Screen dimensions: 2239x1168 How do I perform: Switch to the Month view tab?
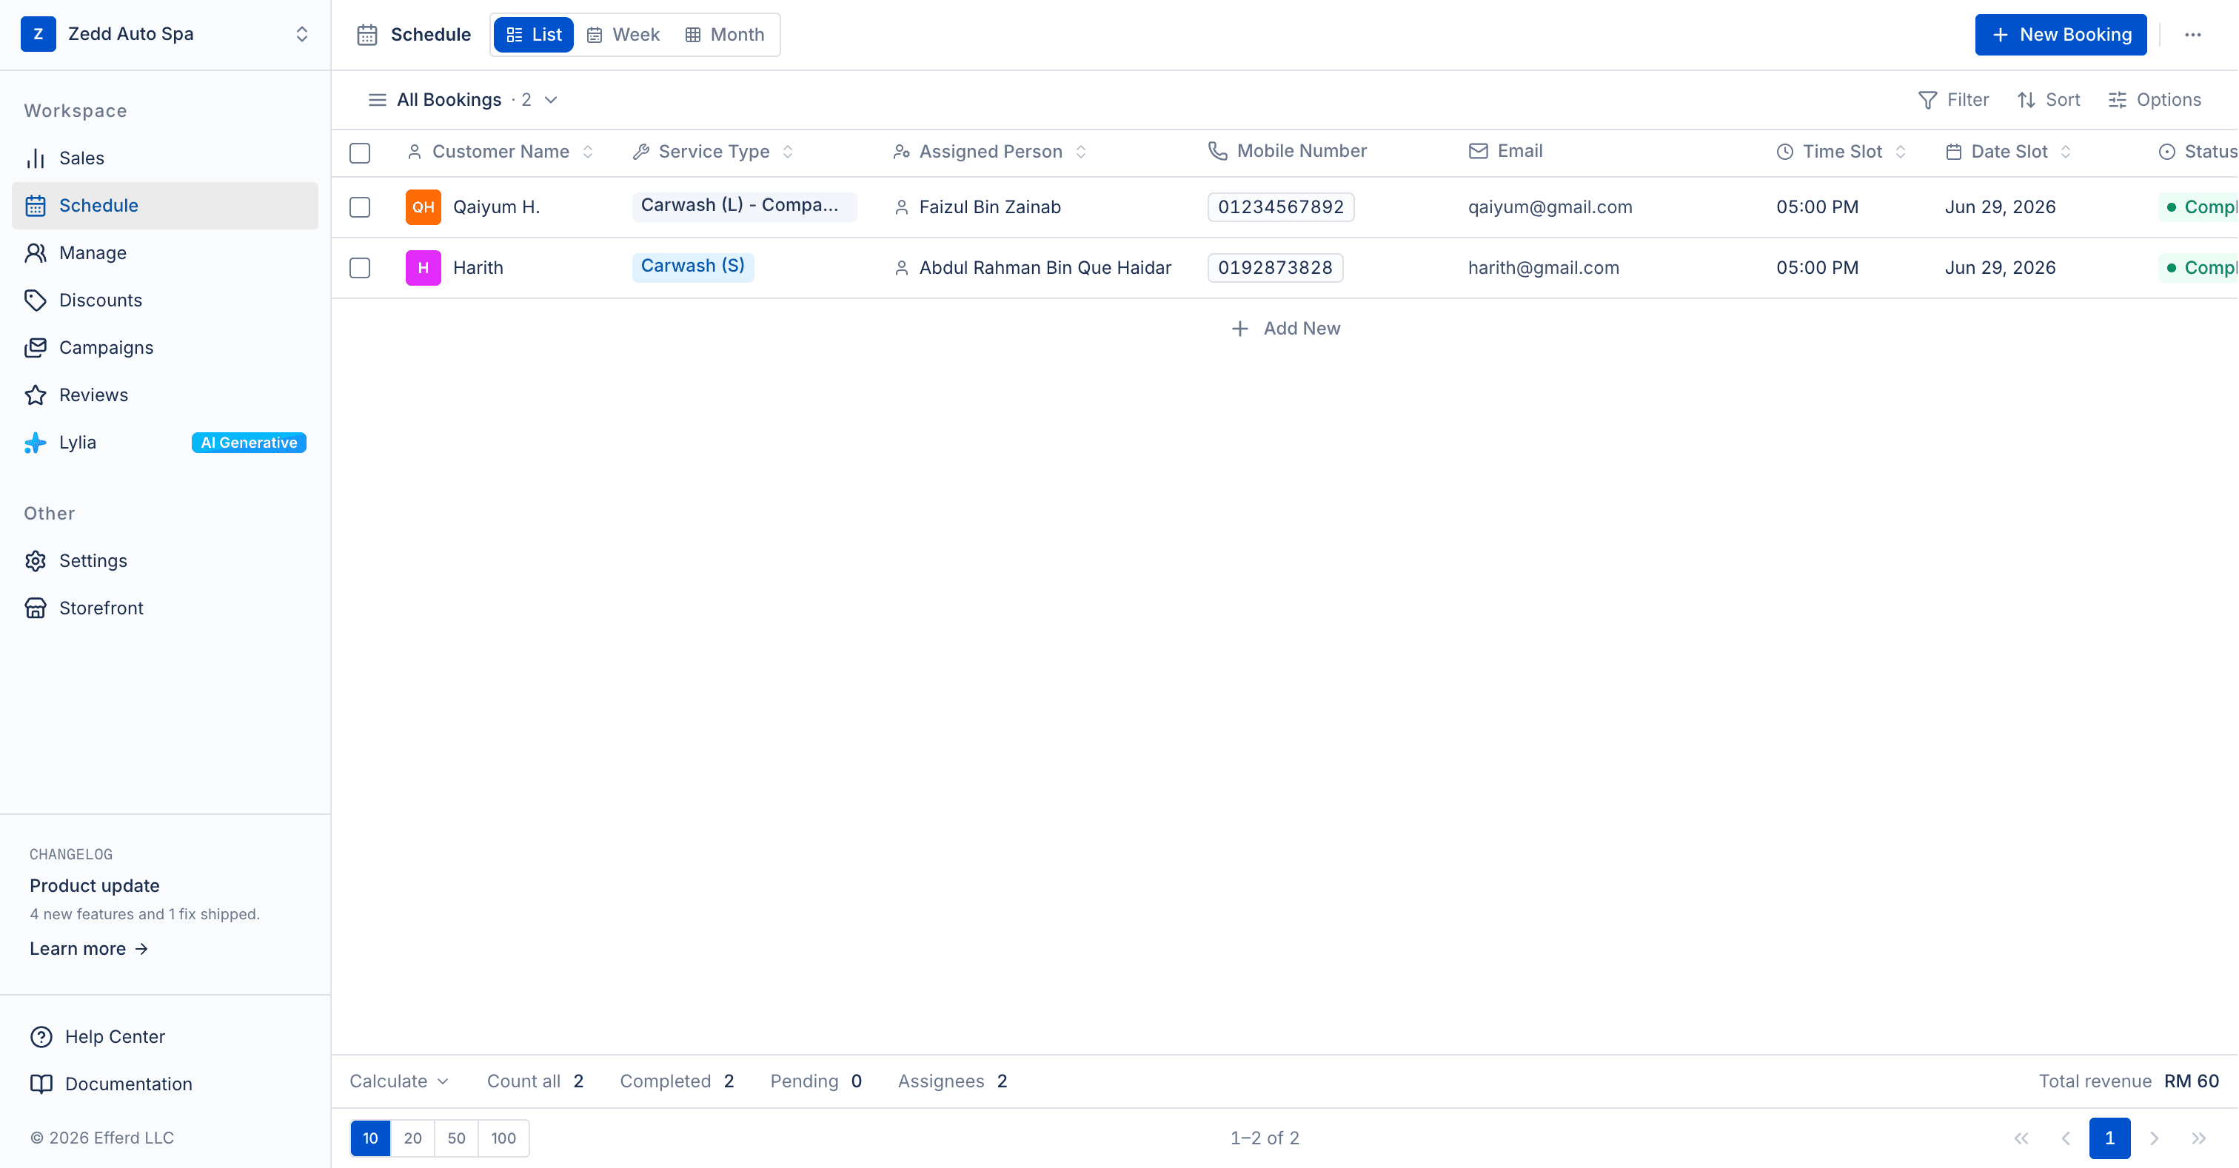[x=725, y=35]
